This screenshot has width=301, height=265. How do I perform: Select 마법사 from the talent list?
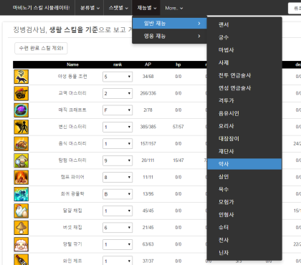[244, 50]
